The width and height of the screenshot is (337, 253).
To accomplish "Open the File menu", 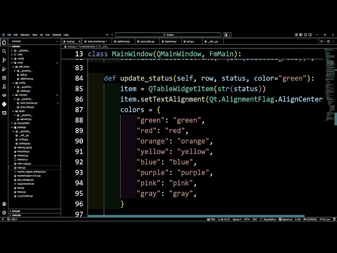I will [x=9, y=35].
